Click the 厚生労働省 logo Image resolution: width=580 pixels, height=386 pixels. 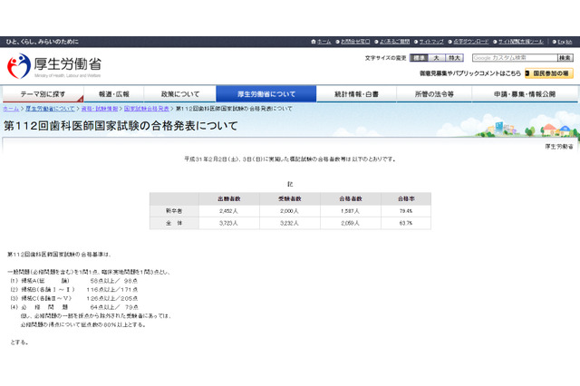(54, 66)
